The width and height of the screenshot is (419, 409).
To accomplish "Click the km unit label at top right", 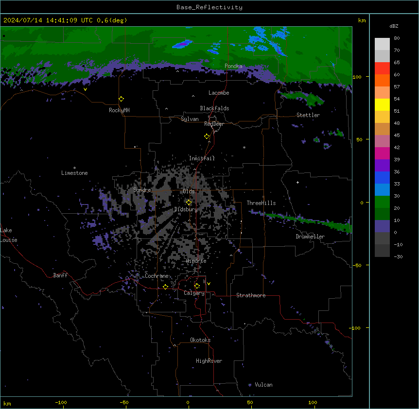I will point(362,20).
